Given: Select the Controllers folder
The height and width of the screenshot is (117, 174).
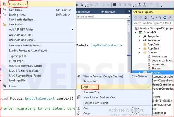Looking at the screenshot, I should tap(154, 72).
